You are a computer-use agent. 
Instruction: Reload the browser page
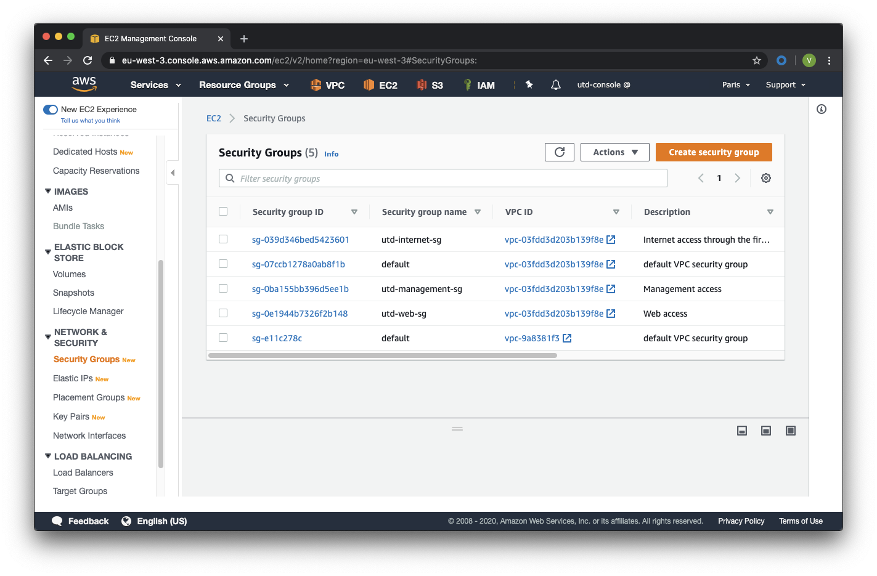tap(88, 60)
